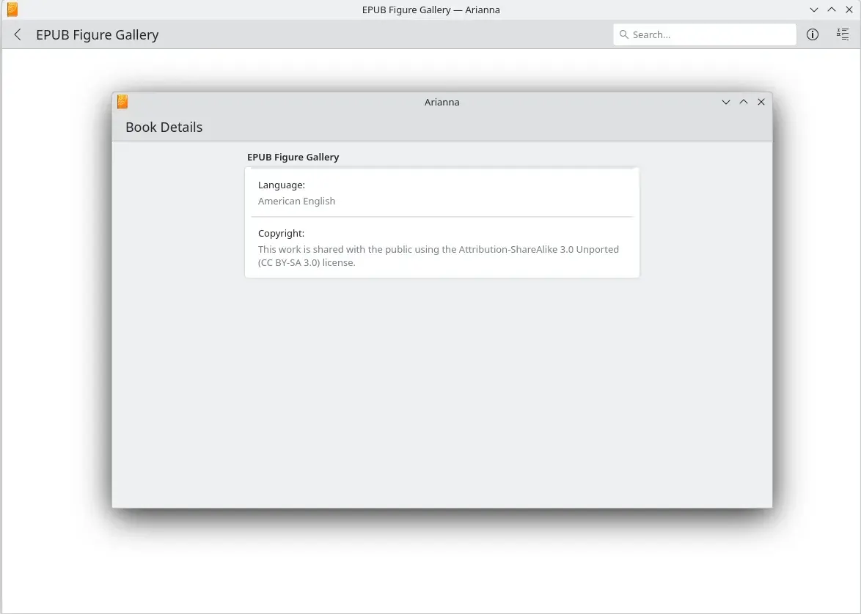Expand the dialog's down-chevron control
Viewport: 861px width, 614px height.
(x=726, y=102)
